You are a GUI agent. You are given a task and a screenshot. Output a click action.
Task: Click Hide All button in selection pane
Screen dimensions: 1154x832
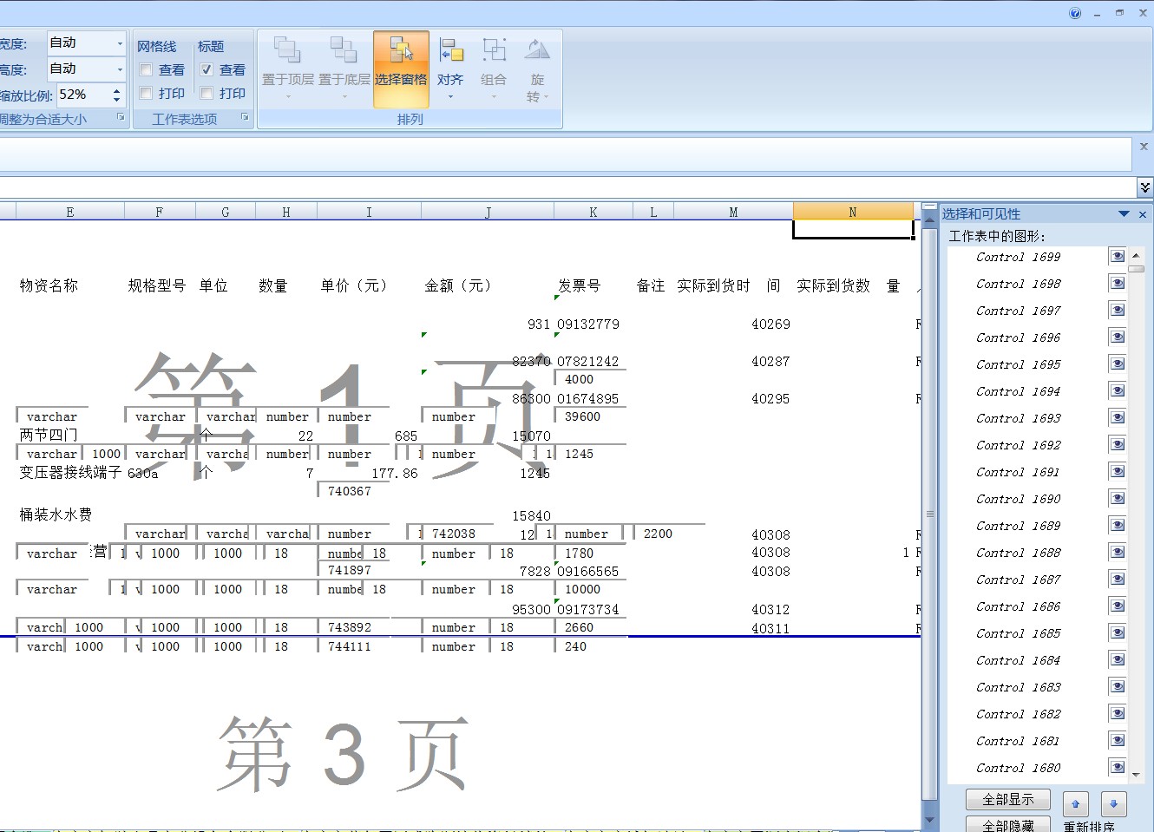1008,825
